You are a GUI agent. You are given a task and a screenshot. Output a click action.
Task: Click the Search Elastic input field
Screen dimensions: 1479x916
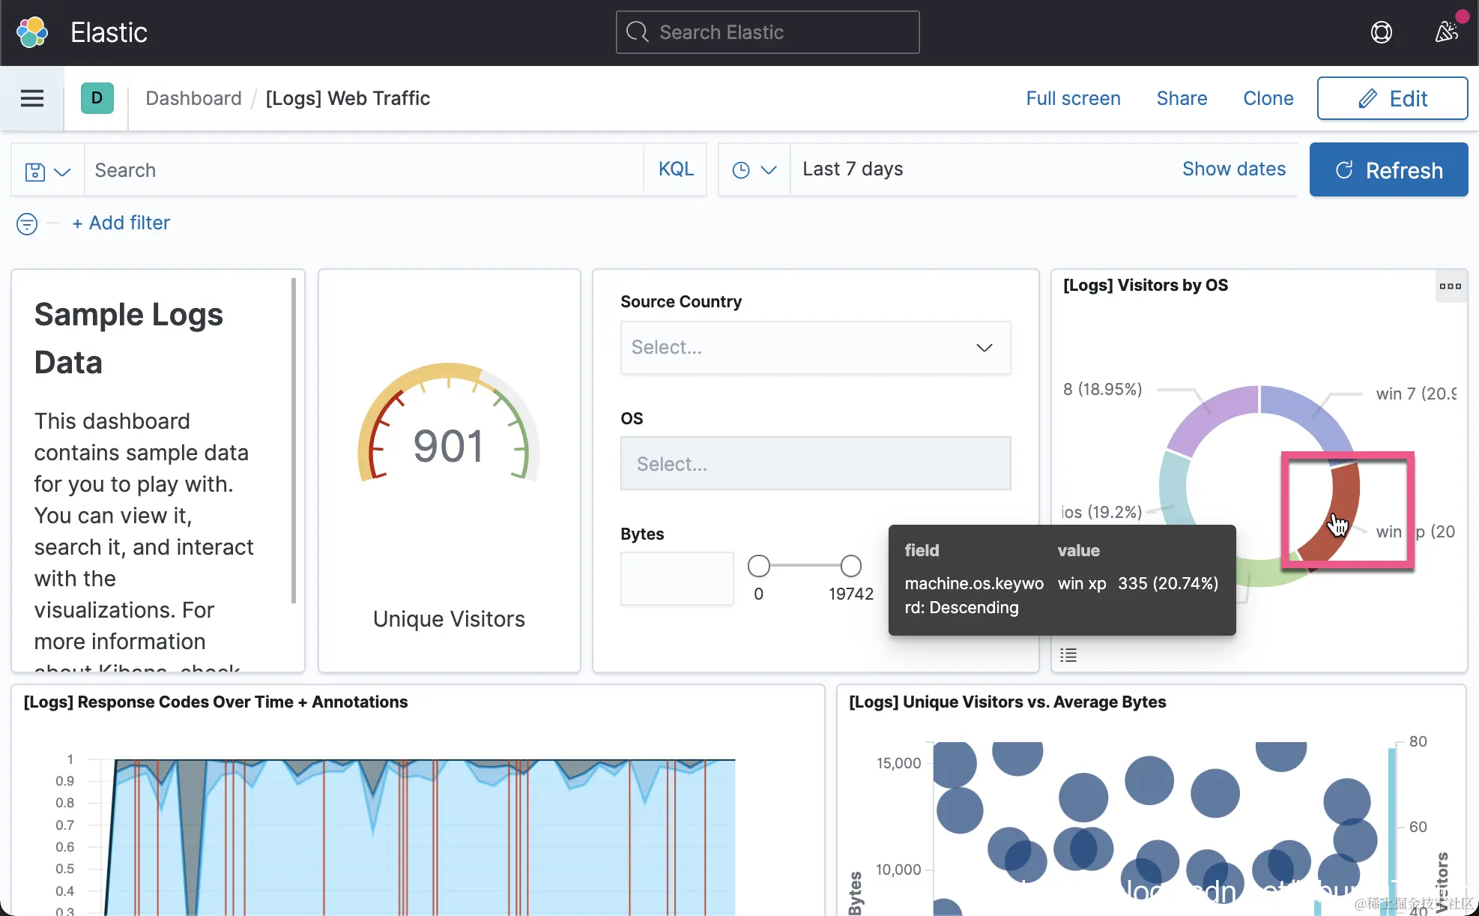click(x=767, y=32)
